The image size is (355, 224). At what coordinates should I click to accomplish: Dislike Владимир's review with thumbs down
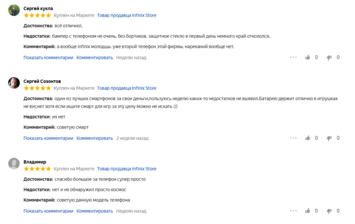(x=329, y=211)
